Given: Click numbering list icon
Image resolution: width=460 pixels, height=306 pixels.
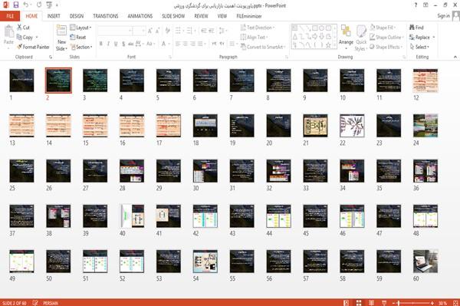Looking at the screenshot, I should [190, 31].
